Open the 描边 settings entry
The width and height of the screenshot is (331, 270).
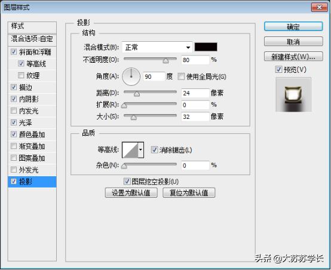[26, 87]
